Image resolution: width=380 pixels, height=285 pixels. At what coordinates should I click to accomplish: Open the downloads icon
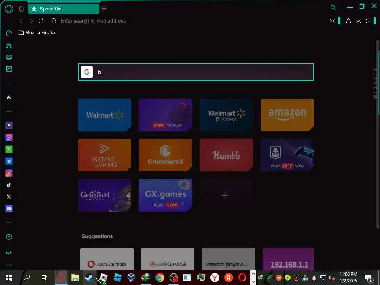pyautogui.click(x=358, y=21)
